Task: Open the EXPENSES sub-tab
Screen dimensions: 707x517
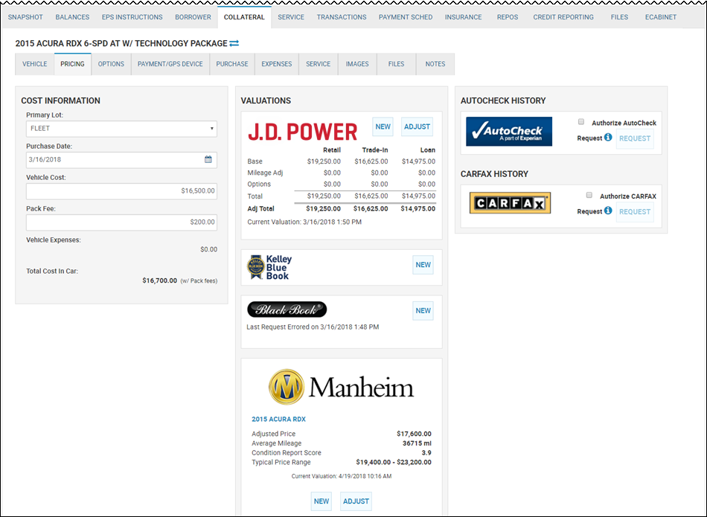Action: (276, 64)
